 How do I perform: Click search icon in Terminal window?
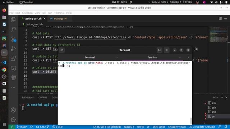[160, 50]
